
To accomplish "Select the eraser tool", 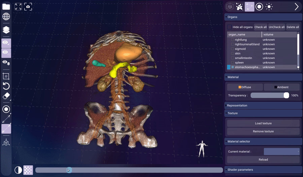I will coord(6,96).
